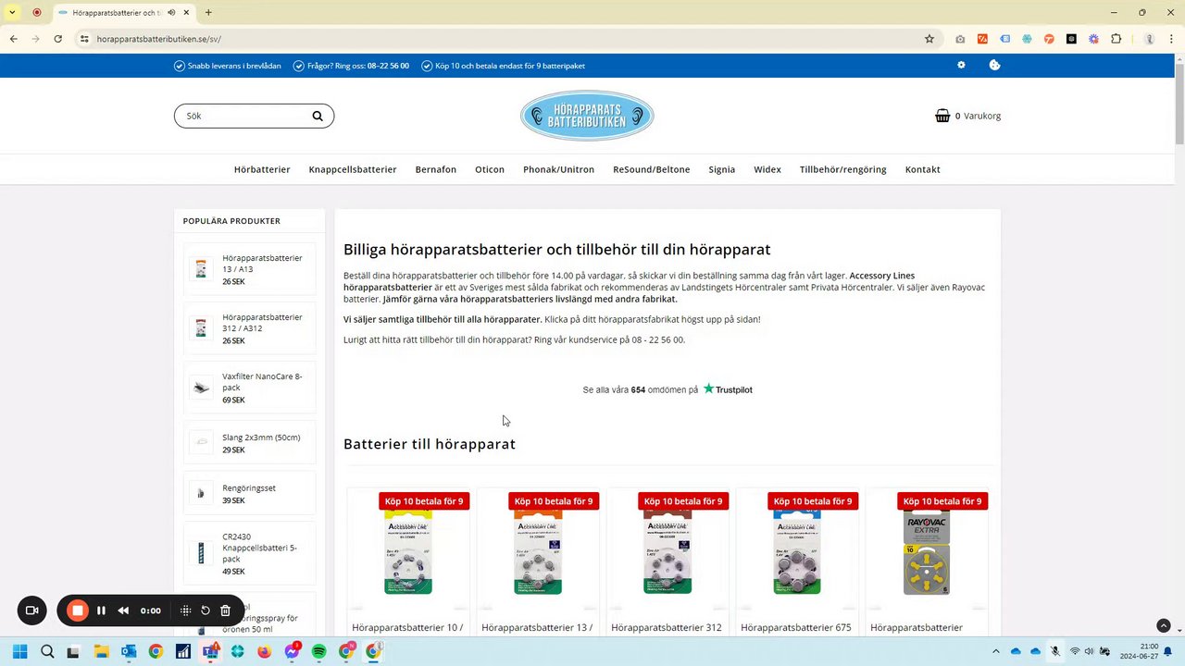Open the orange percent-sign extension
The image size is (1185, 666).
tap(982, 39)
